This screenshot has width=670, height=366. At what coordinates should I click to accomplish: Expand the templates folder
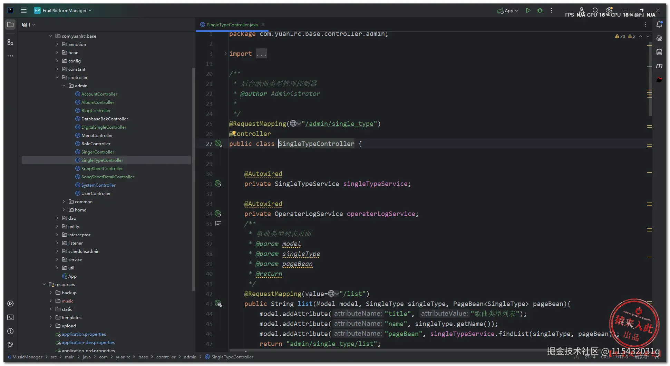[51, 317]
